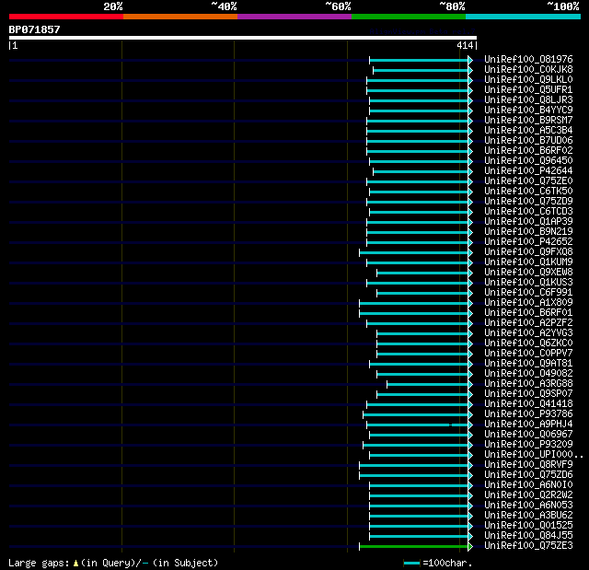This screenshot has width=589, height=570.
Task: Click the UniRef100_A1X809 label
Action: pos(528,302)
